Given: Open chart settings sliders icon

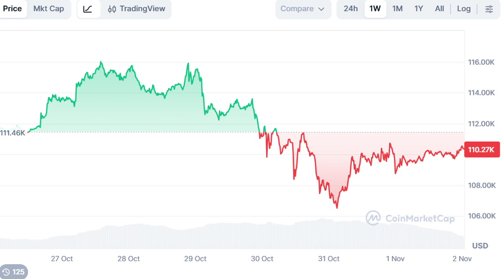Looking at the screenshot, I should (489, 9).
